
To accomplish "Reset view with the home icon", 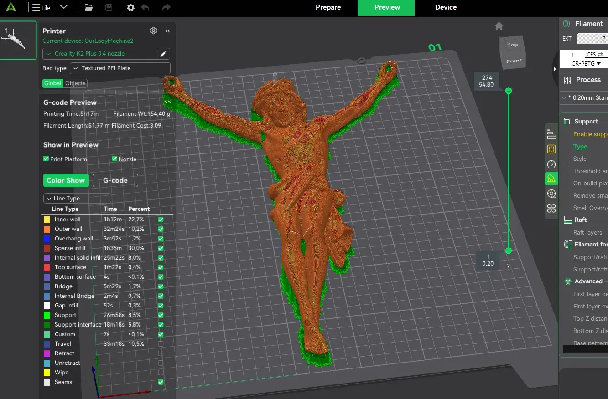I will [499, 26].
